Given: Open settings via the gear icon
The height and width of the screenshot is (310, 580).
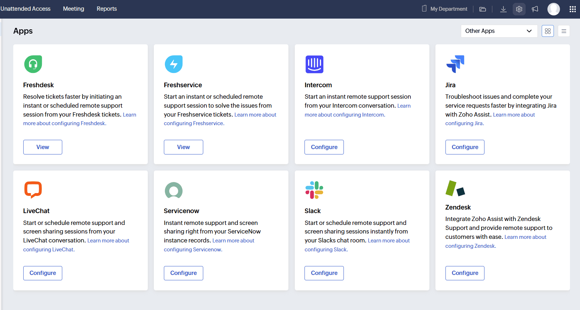Looking at the screenshot, I should point(519,9).
